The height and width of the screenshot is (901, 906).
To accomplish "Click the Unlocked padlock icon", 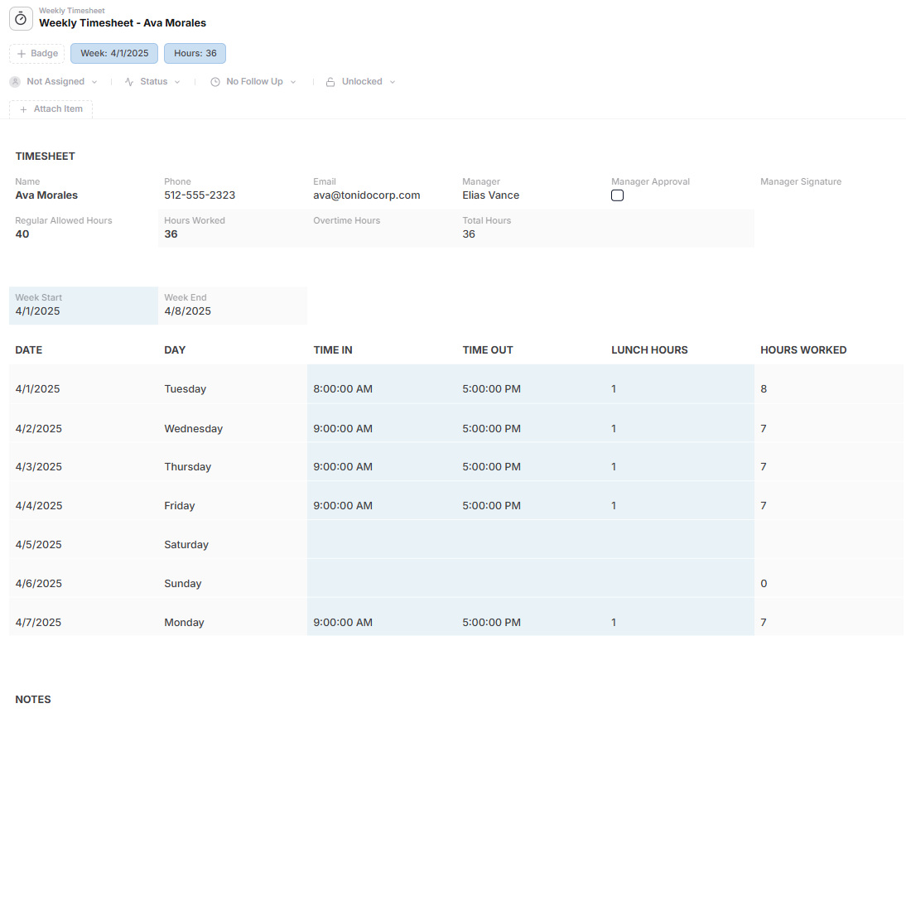I will pyautogui.click(x=330, y=82).
